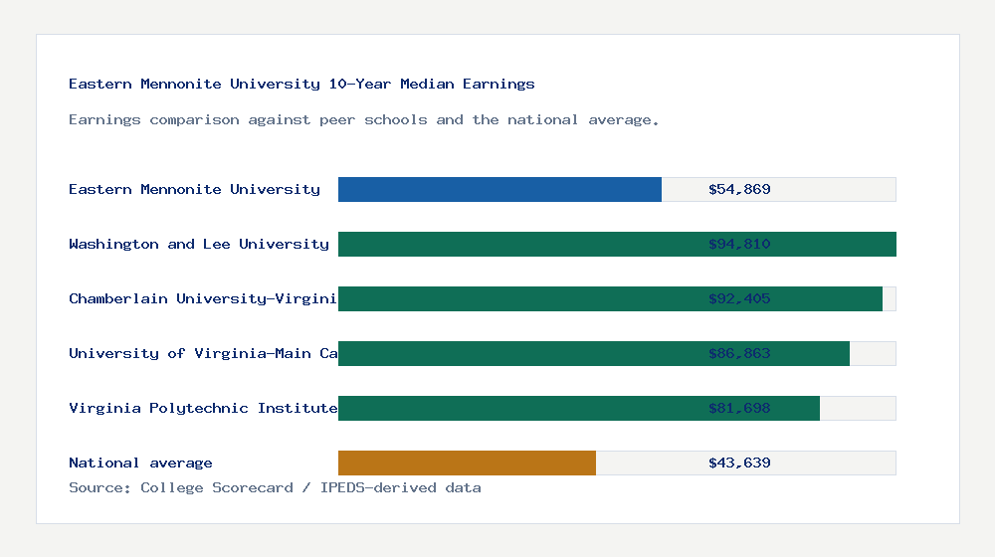
Task: Click the $43,639 national average value
Action: [x=739, y=464]
